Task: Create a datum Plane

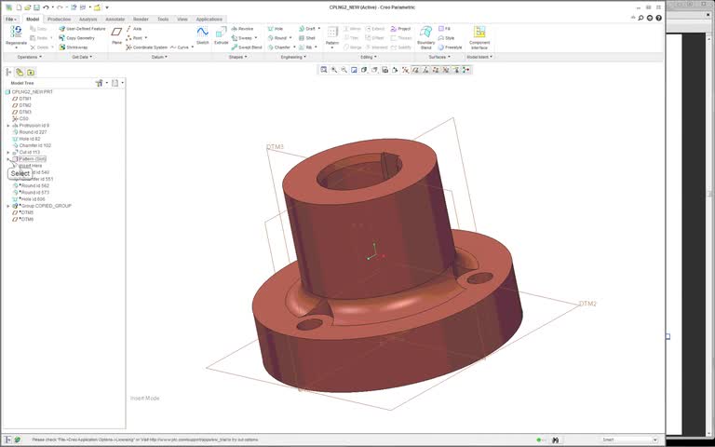Action: 116,35
